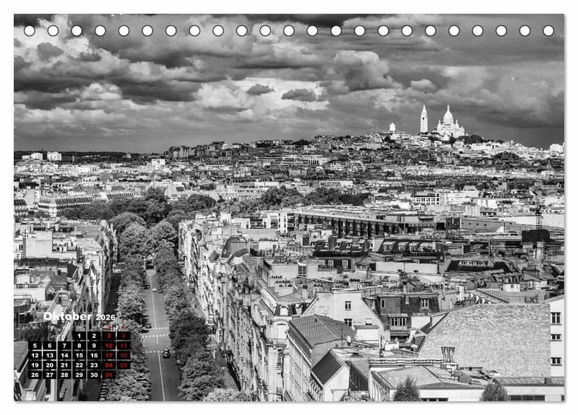Choose date 7 in the calendar
Image resolution: width=578 pixels, height=415 pixels.
(64, 346)
